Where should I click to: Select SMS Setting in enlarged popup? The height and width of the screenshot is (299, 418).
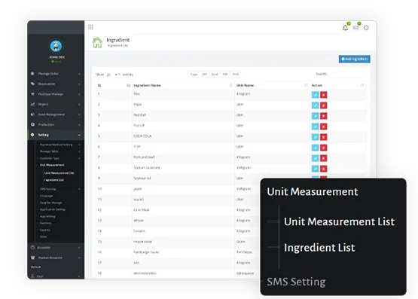coord(296,282)
